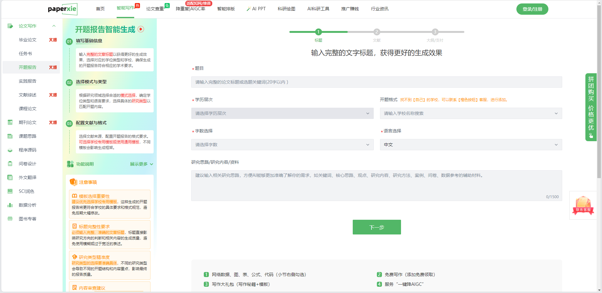Click the 问卷设计 sidebar icon

pos(10,164)
